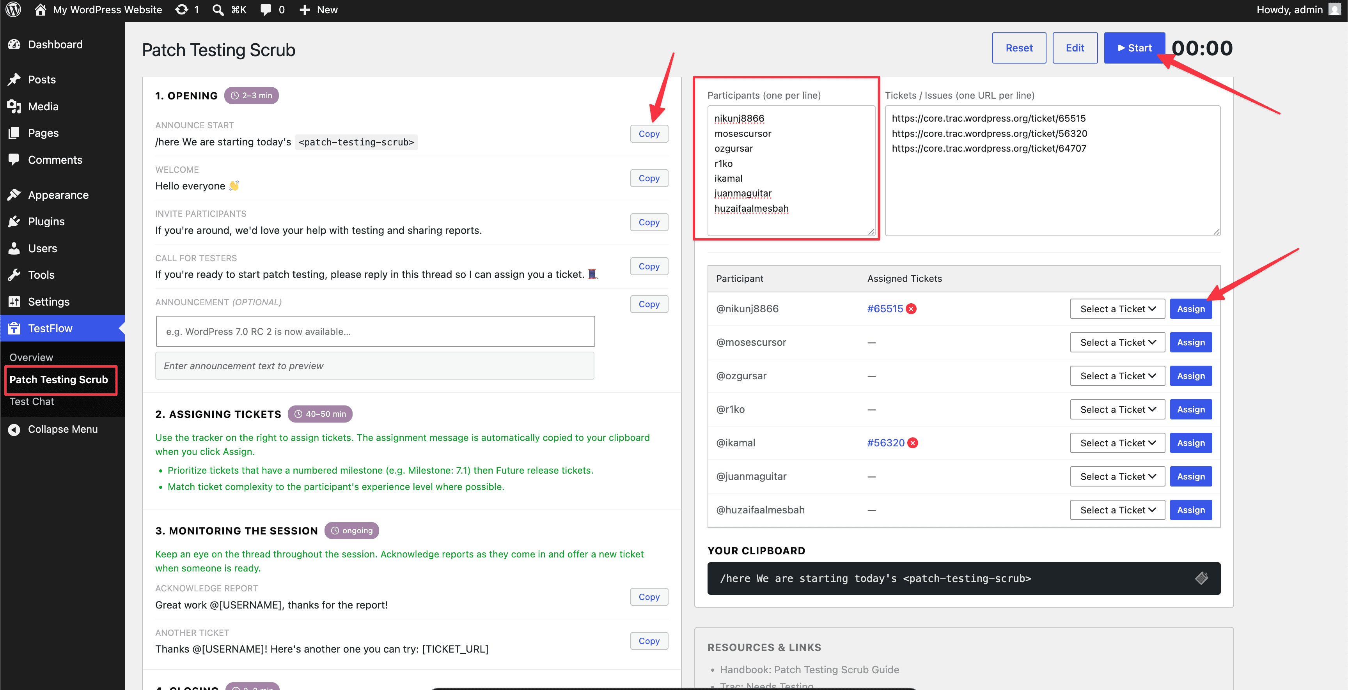Assign a ticket to @huzaifaalmesbah
1348x690 pixels.
point(1190,510)
